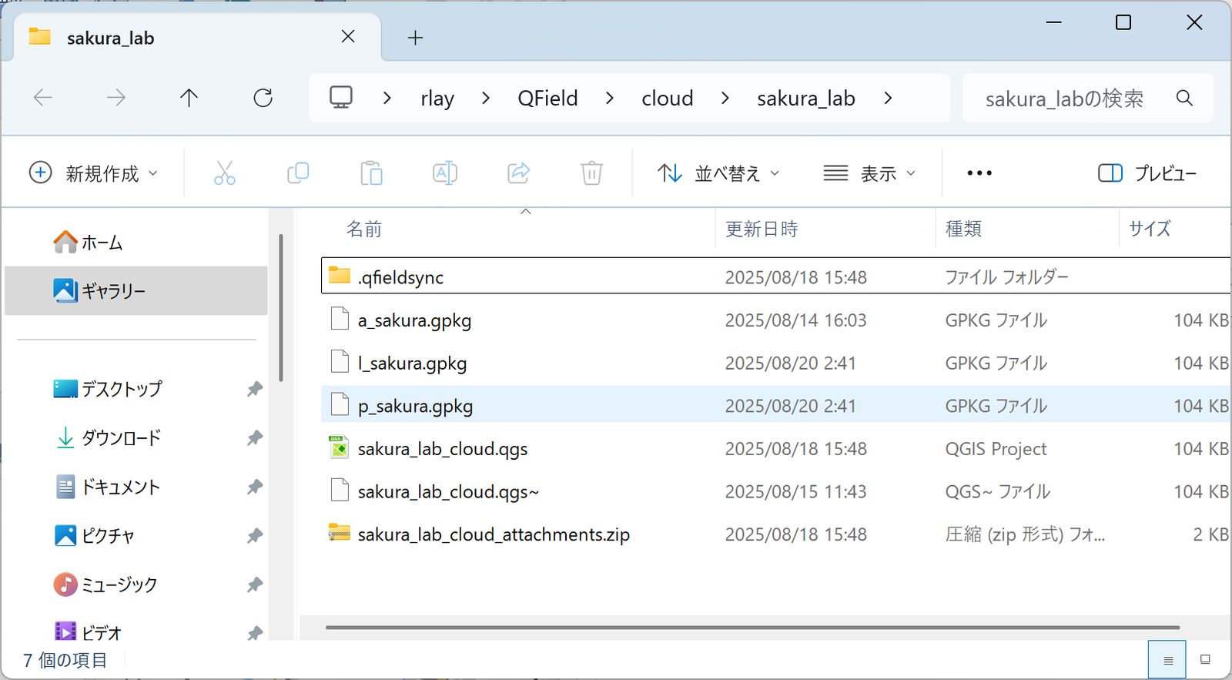Click the PC monitor icon in address bar
1232x680 pixels.
(x=341, y=98)
